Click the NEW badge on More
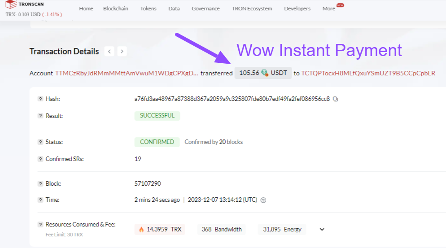Viewport: 446px width, 248px height. tap(340, 5)
